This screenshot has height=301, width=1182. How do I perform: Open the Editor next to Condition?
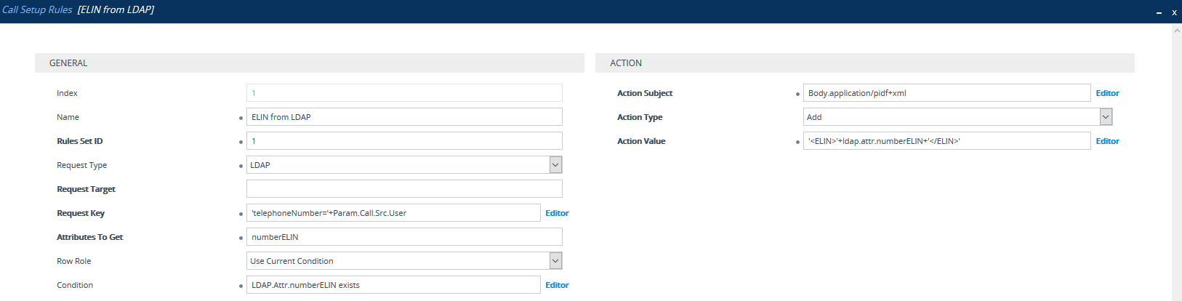[x=557, y=285]
